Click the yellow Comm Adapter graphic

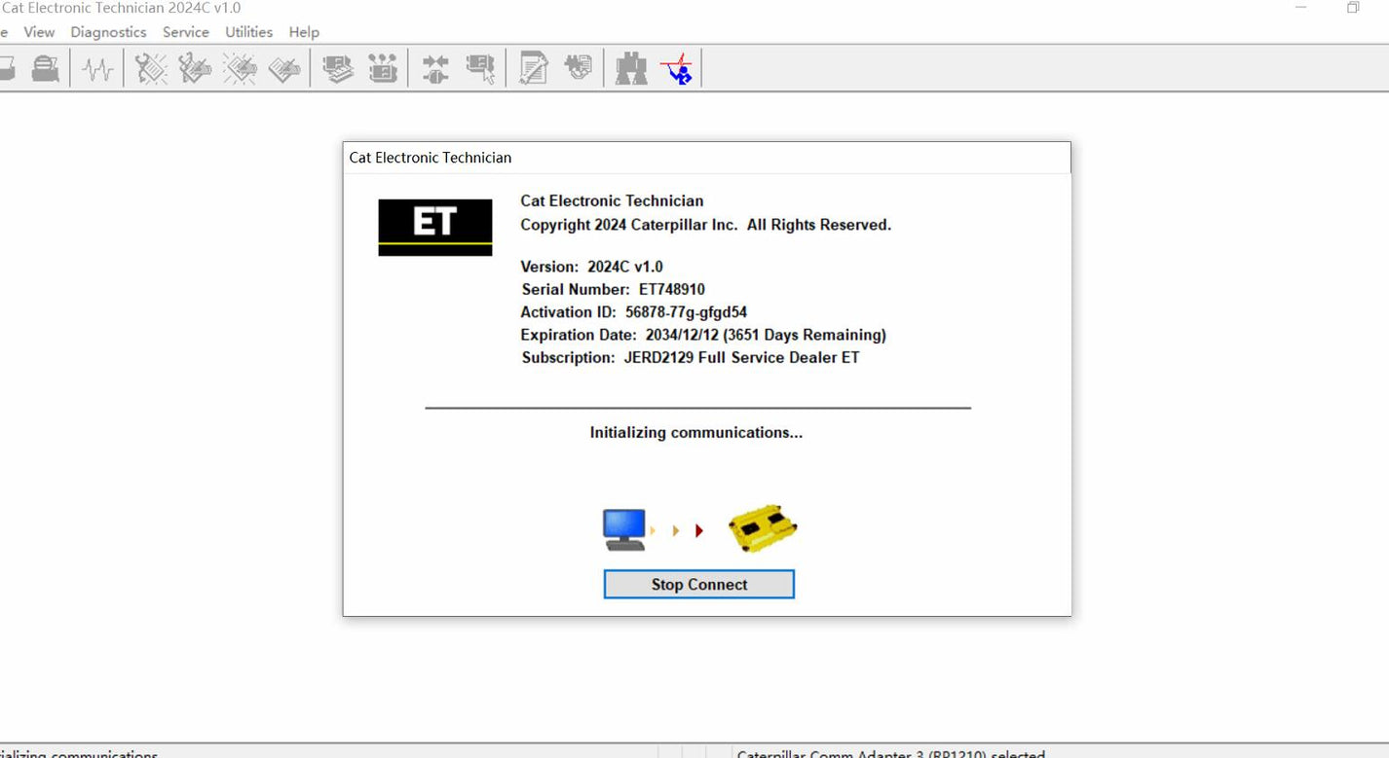[763, 528]
